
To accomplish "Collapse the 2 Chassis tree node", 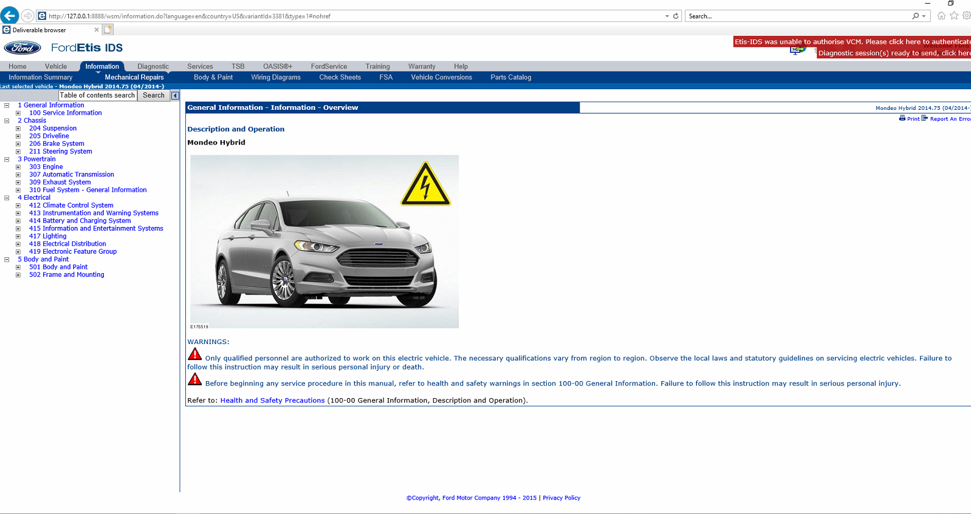I will 7,121.
